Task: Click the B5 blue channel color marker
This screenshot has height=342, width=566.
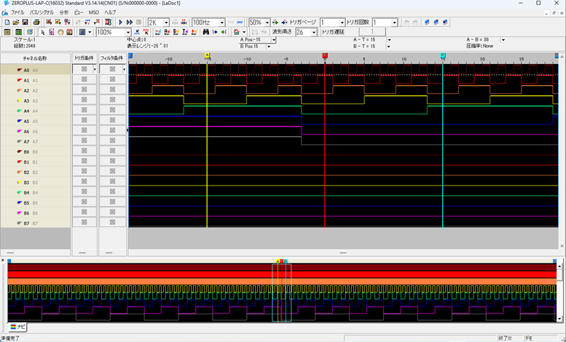Action: point(20,203)
